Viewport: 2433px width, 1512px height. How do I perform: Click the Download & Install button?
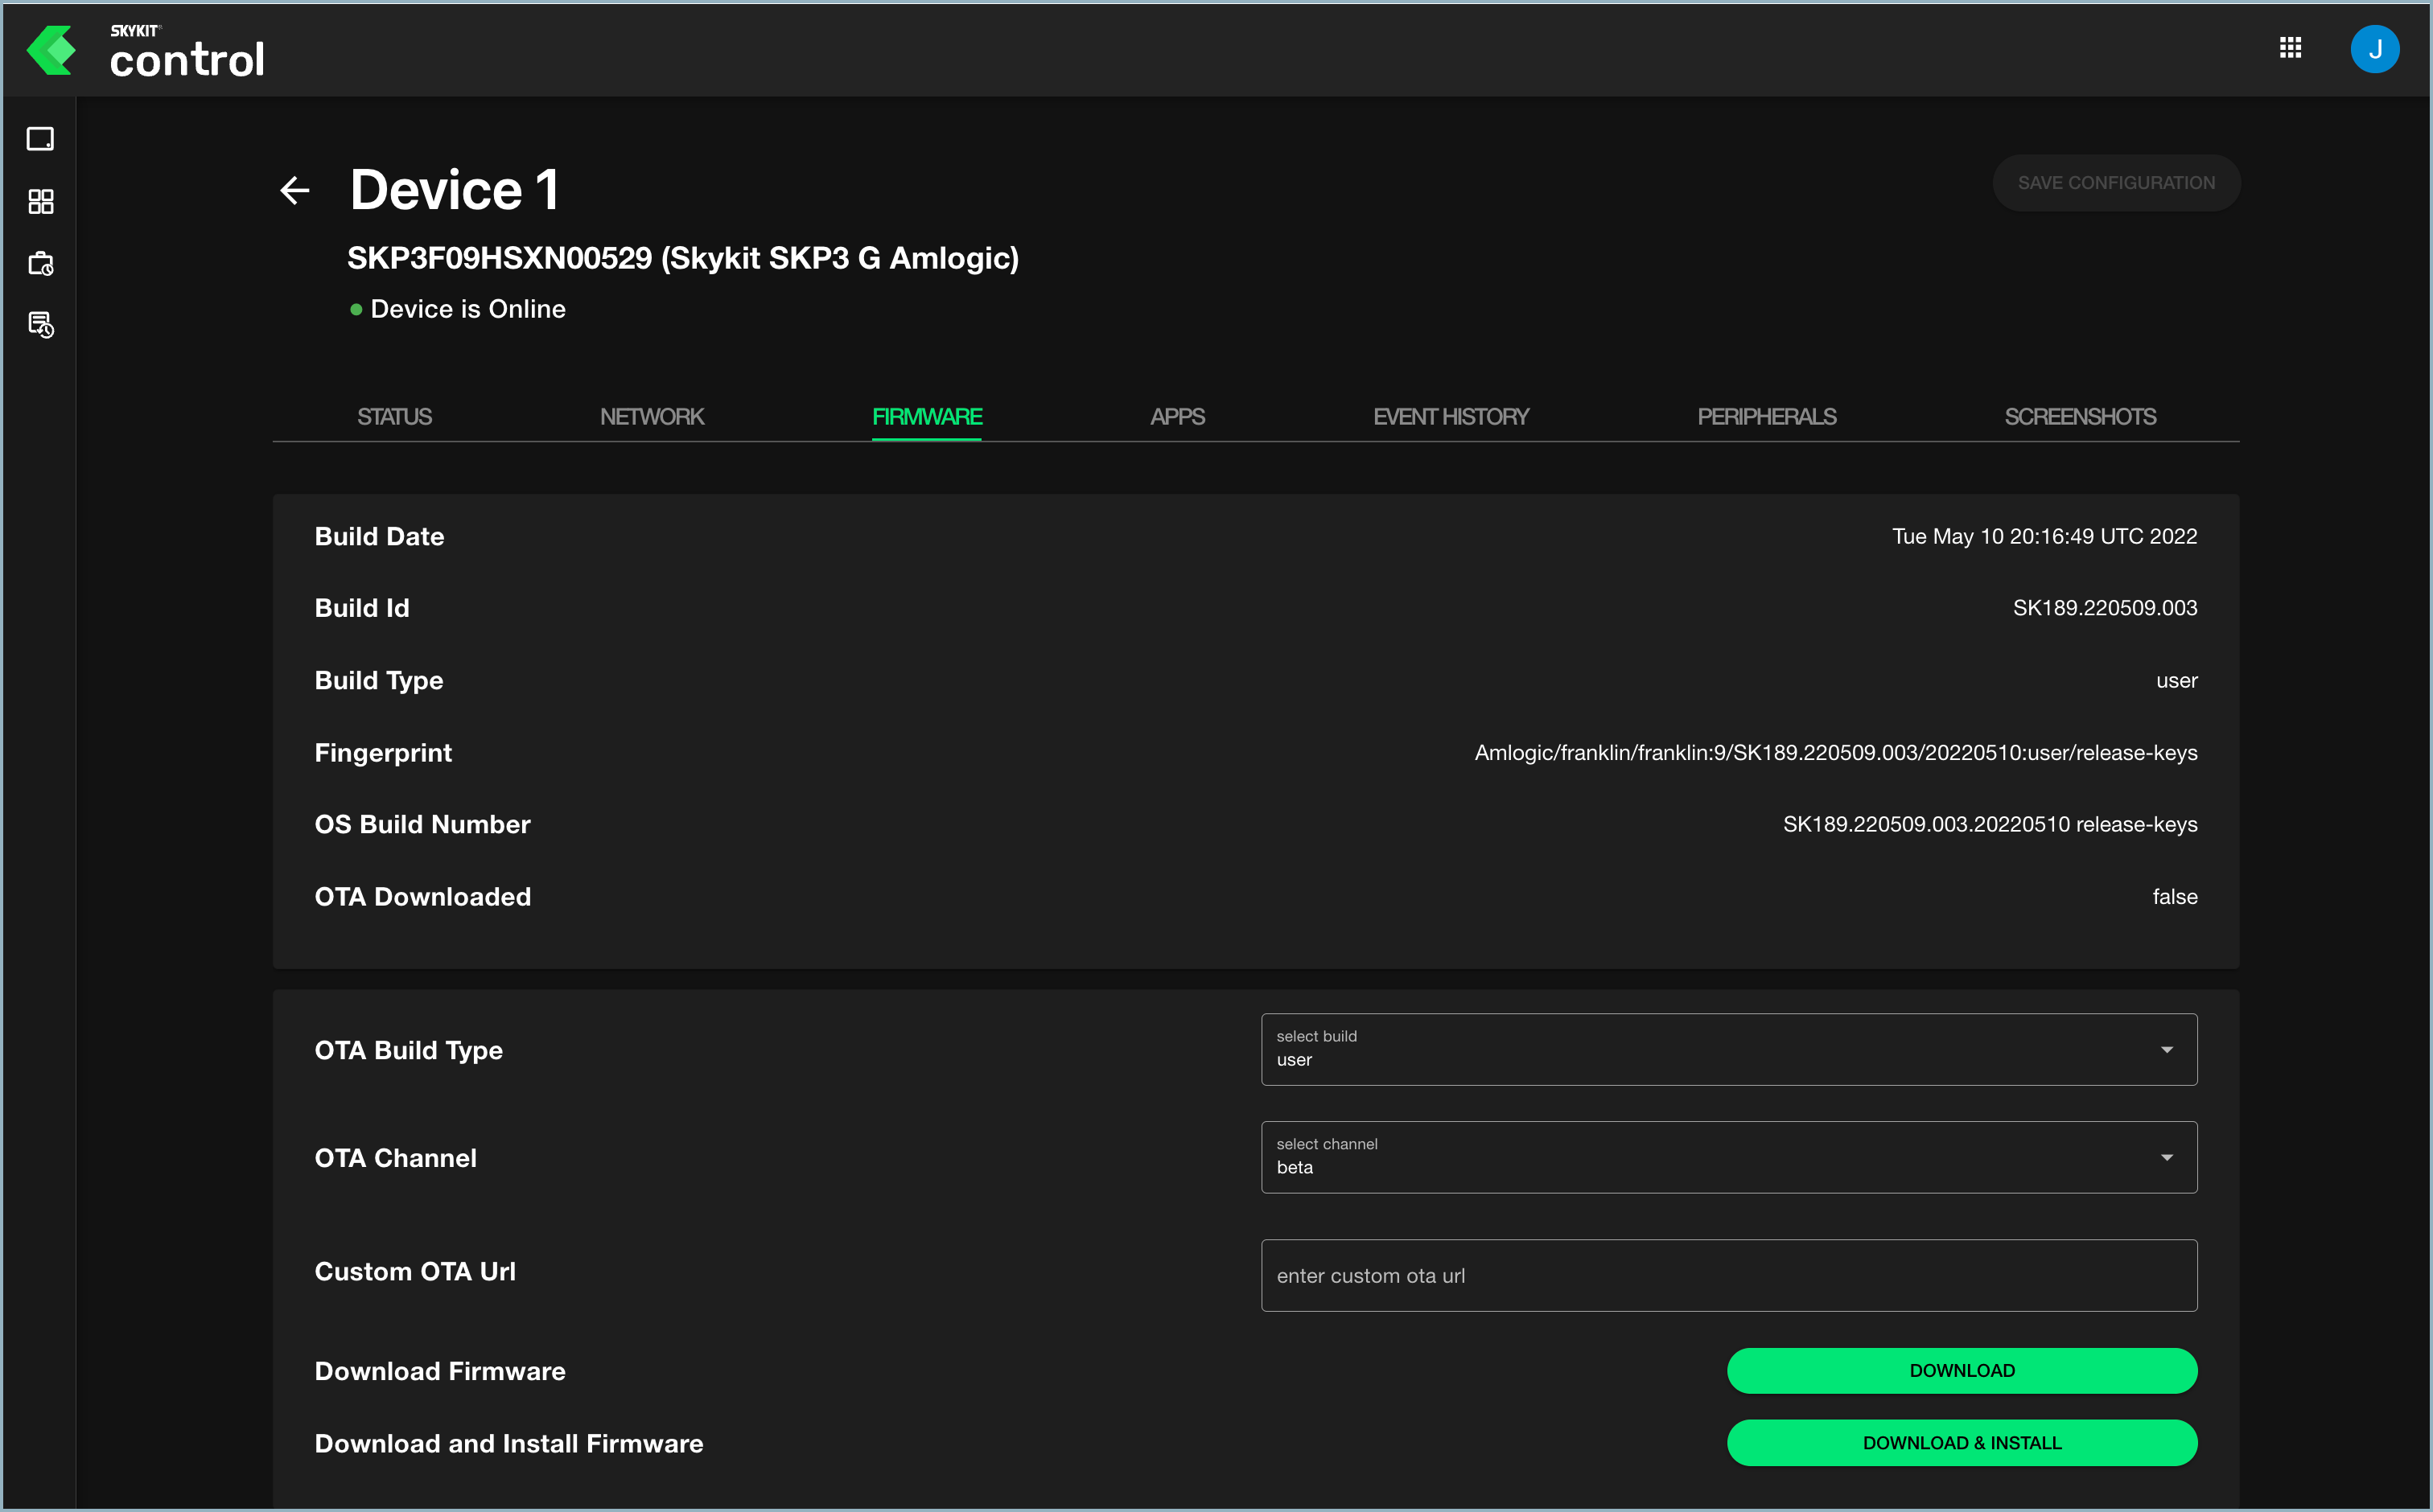(1962, 1443)
